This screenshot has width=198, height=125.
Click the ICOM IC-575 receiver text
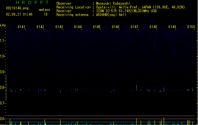pos(126,11)
